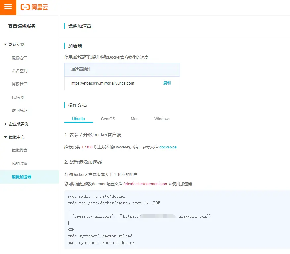Open the docker-ce documentation link
Image resolution: width=290 pixels, height=254 pixels.
click(x=168, y=147)
